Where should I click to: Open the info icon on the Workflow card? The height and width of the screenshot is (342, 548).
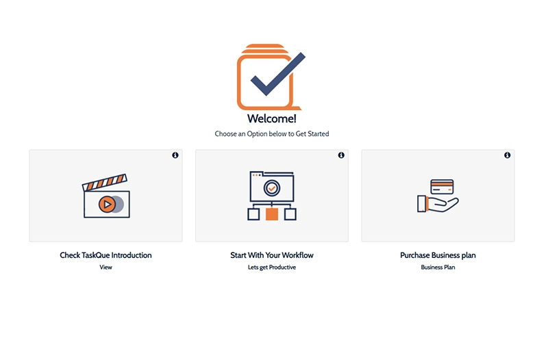pos(341,155)
